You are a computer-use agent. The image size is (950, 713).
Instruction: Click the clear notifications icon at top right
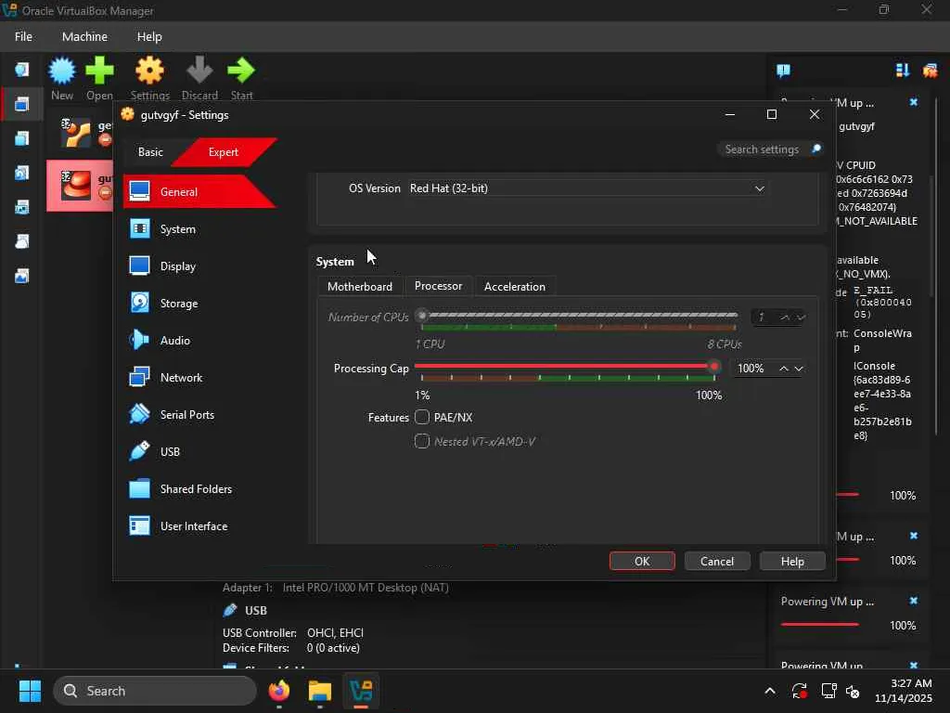pyautogui.click(x=930, y=71)
